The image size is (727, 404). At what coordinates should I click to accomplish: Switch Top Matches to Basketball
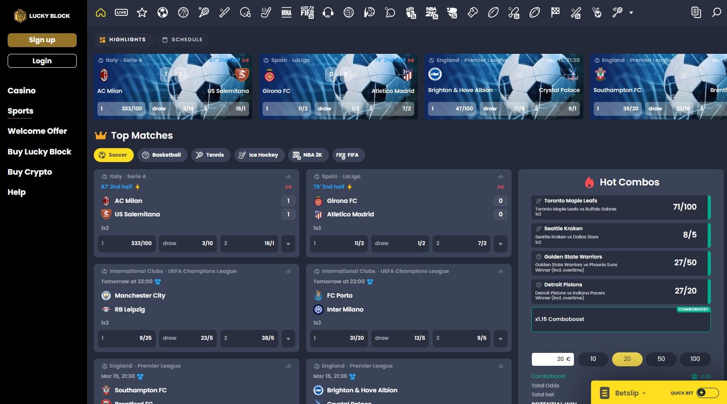(x=162, y=155)
